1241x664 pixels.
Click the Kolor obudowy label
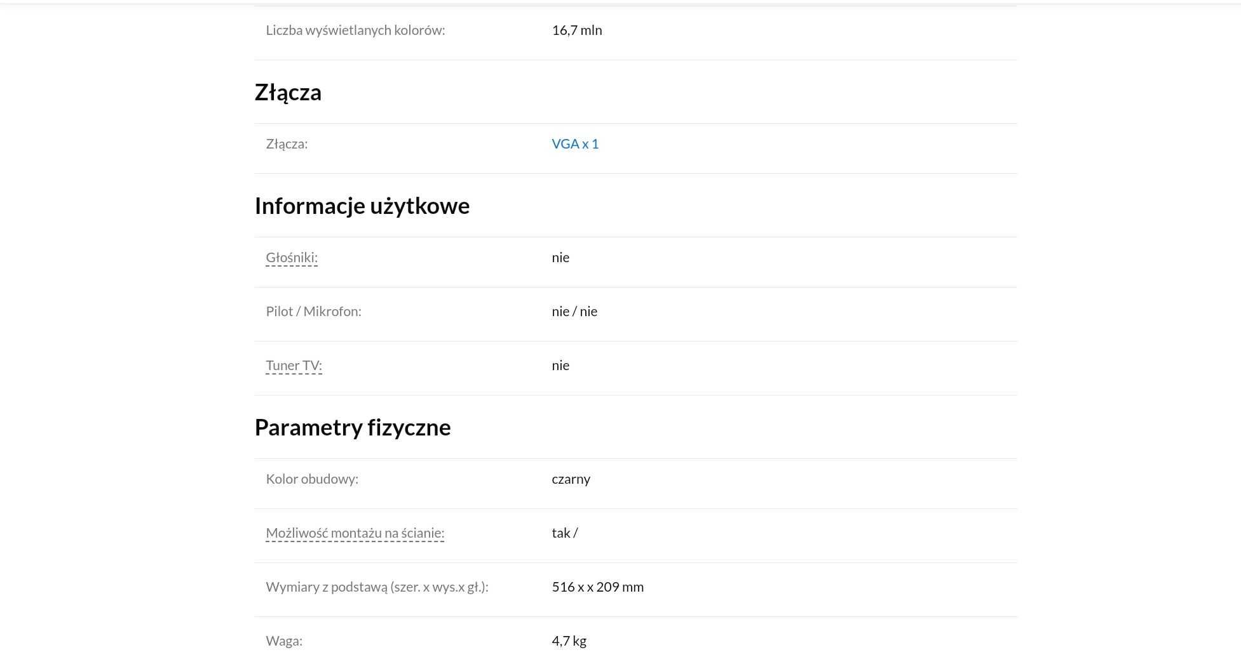312,479
